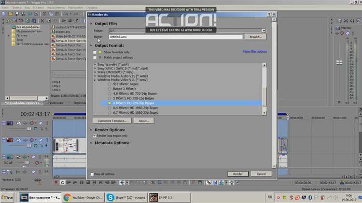Open the Auto Ripple mode dropdown
Viewport: 362px width, 203px height.
(226, 183)
